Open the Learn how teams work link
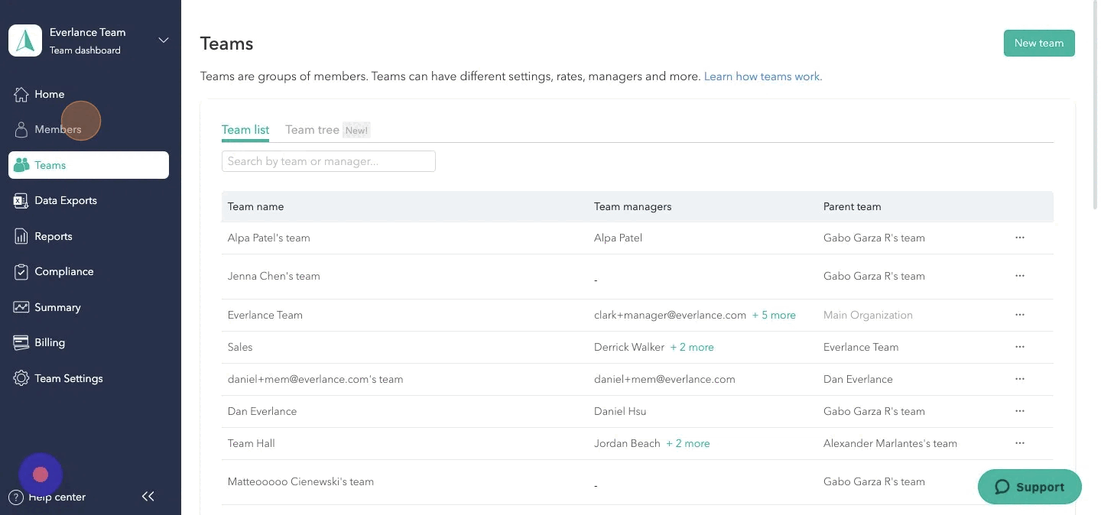Screen dimensions: 1101x515 [762, 76]
